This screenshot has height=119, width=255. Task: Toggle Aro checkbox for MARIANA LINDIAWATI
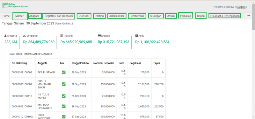point(63,106)
